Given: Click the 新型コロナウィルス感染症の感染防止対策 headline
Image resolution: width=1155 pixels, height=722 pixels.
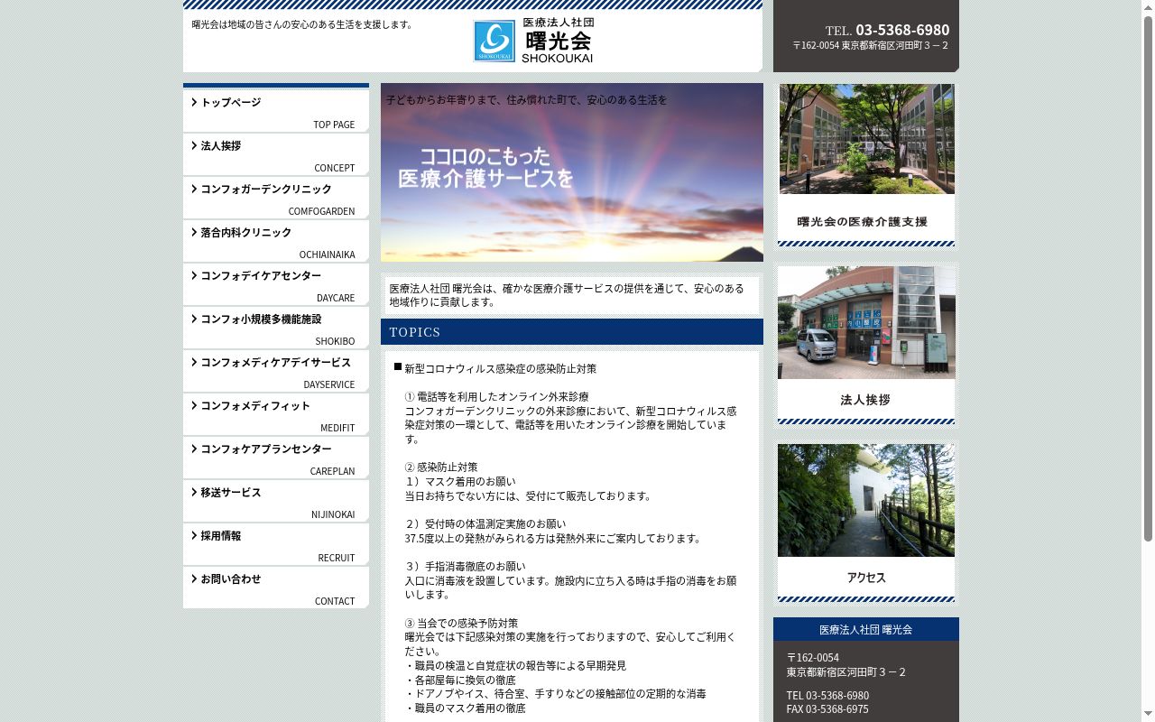Looking at the screenshot, I should coord(500,369).
